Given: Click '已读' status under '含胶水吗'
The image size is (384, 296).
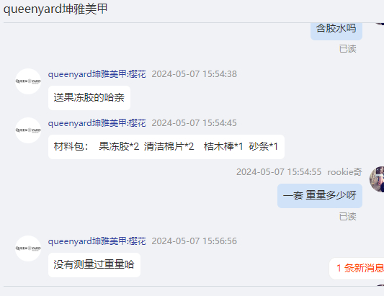Looking at the screenshot, I should pyautogui.click(x=347, y=49).
